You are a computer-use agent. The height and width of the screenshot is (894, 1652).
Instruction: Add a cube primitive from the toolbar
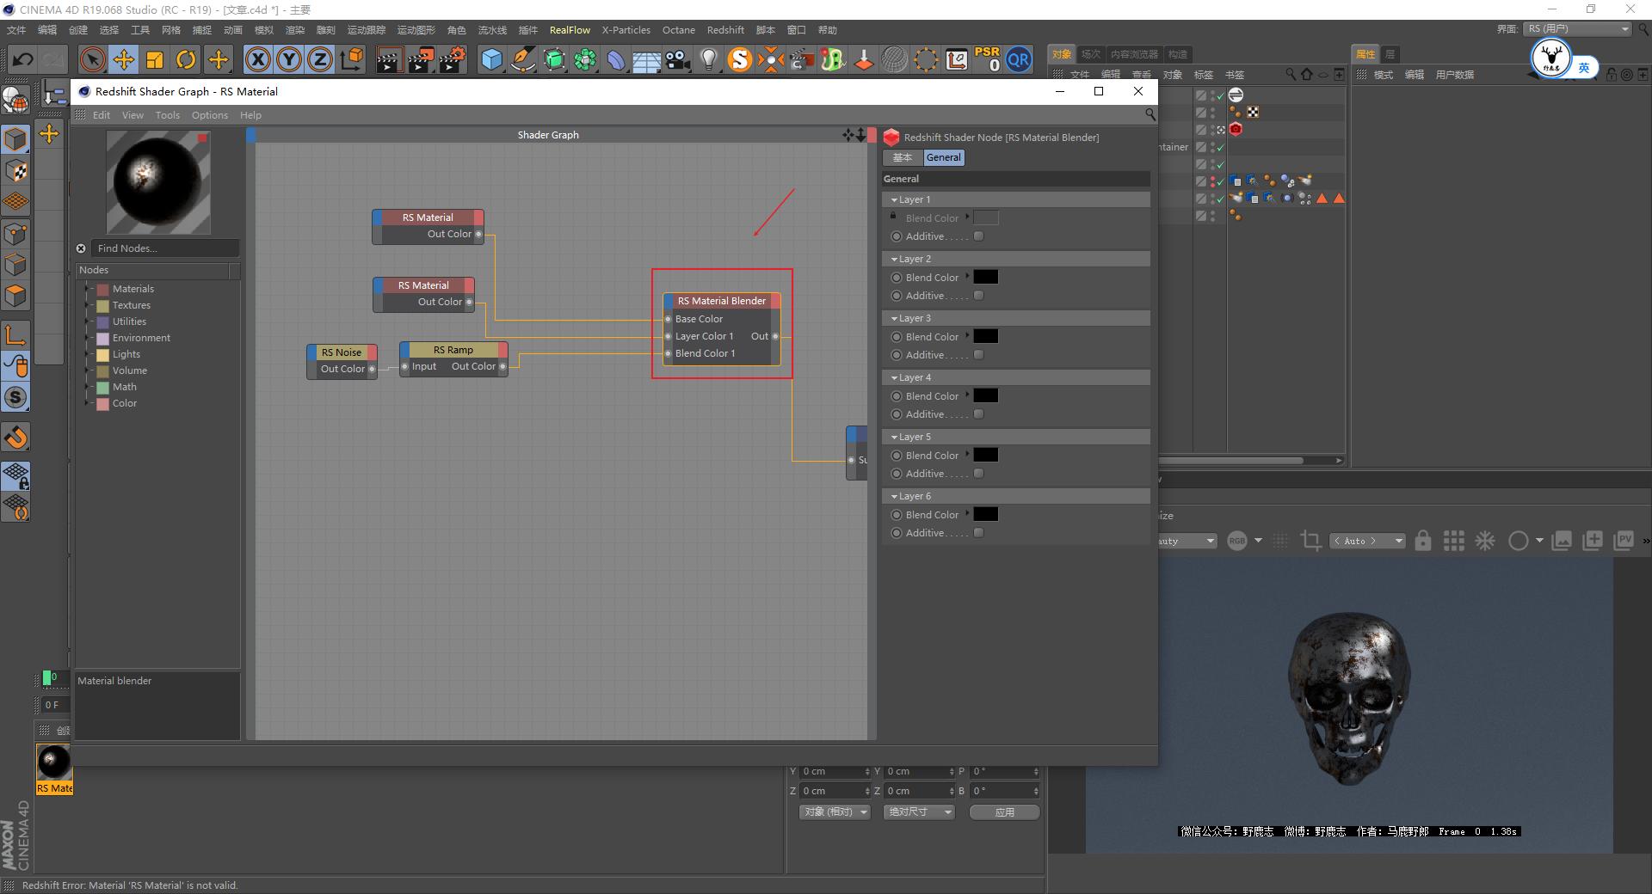pos(491,60)
